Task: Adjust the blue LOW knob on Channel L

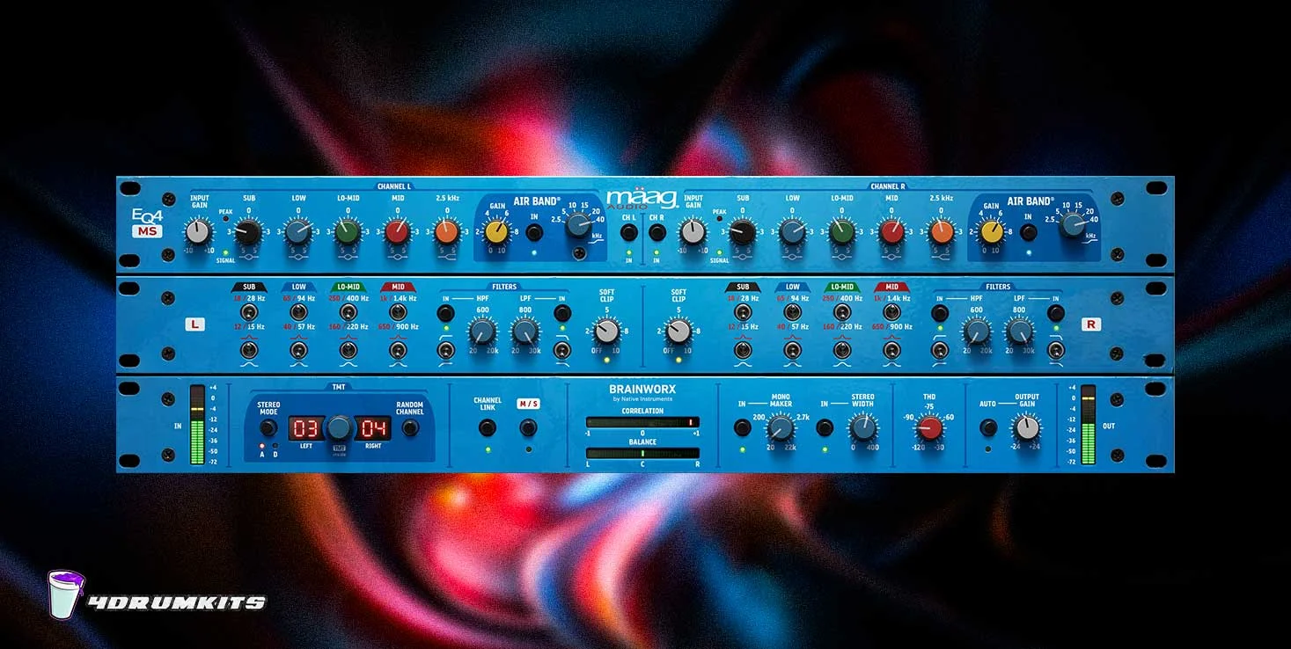Action: [297, 232]
